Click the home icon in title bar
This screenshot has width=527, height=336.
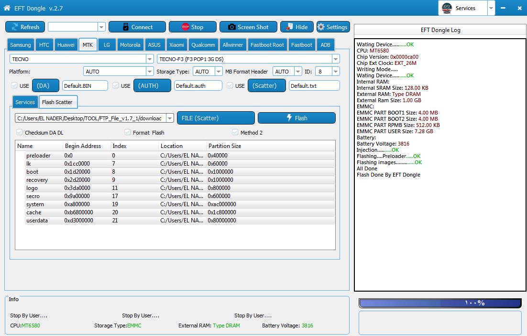coord(7,8)
